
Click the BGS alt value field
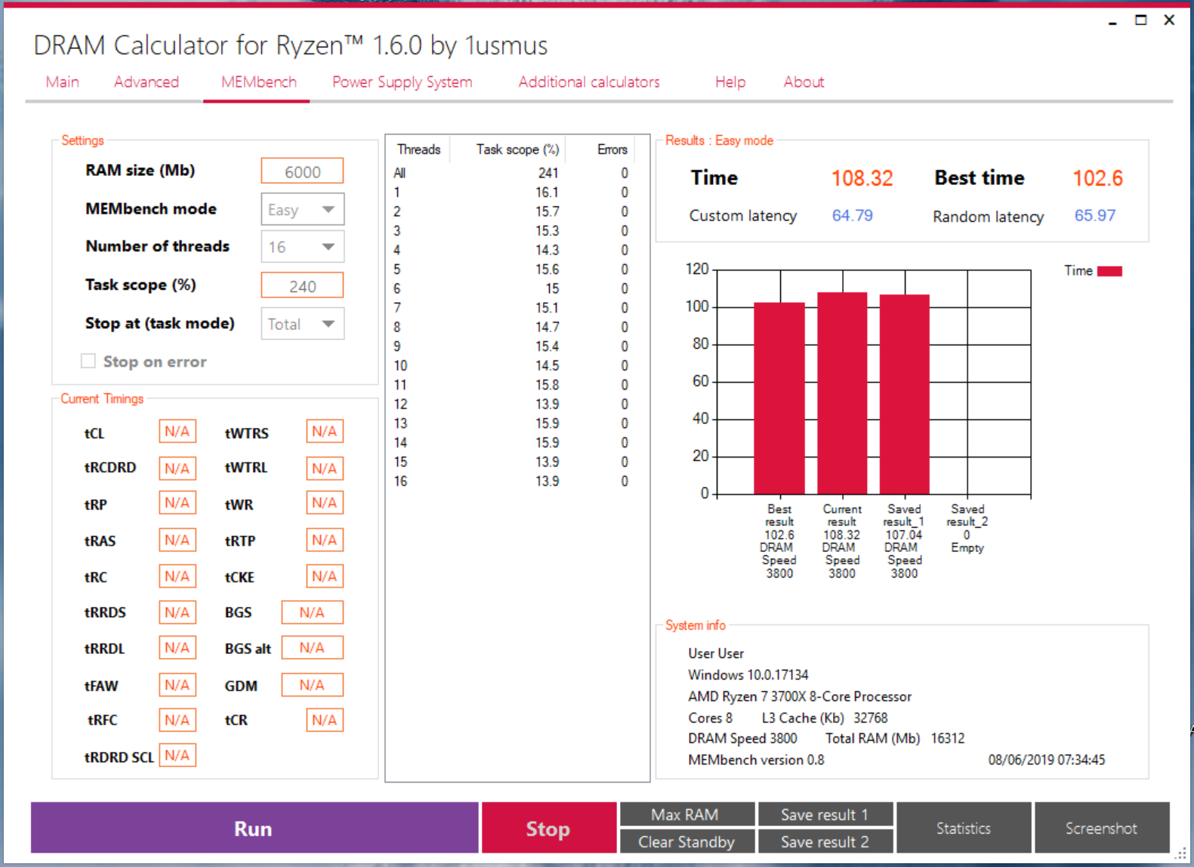point(312,648)
